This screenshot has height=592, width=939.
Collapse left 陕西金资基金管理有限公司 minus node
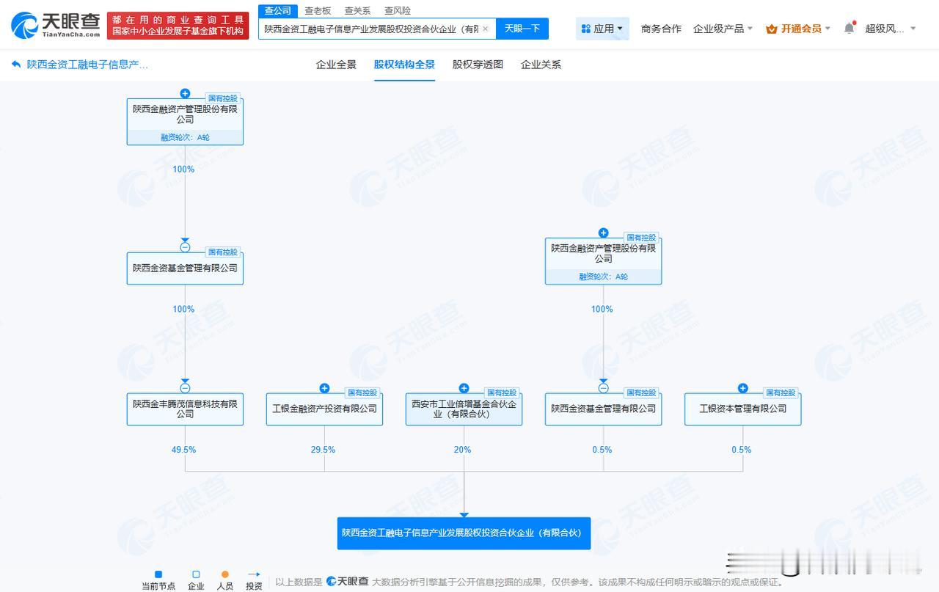(185, 247)
